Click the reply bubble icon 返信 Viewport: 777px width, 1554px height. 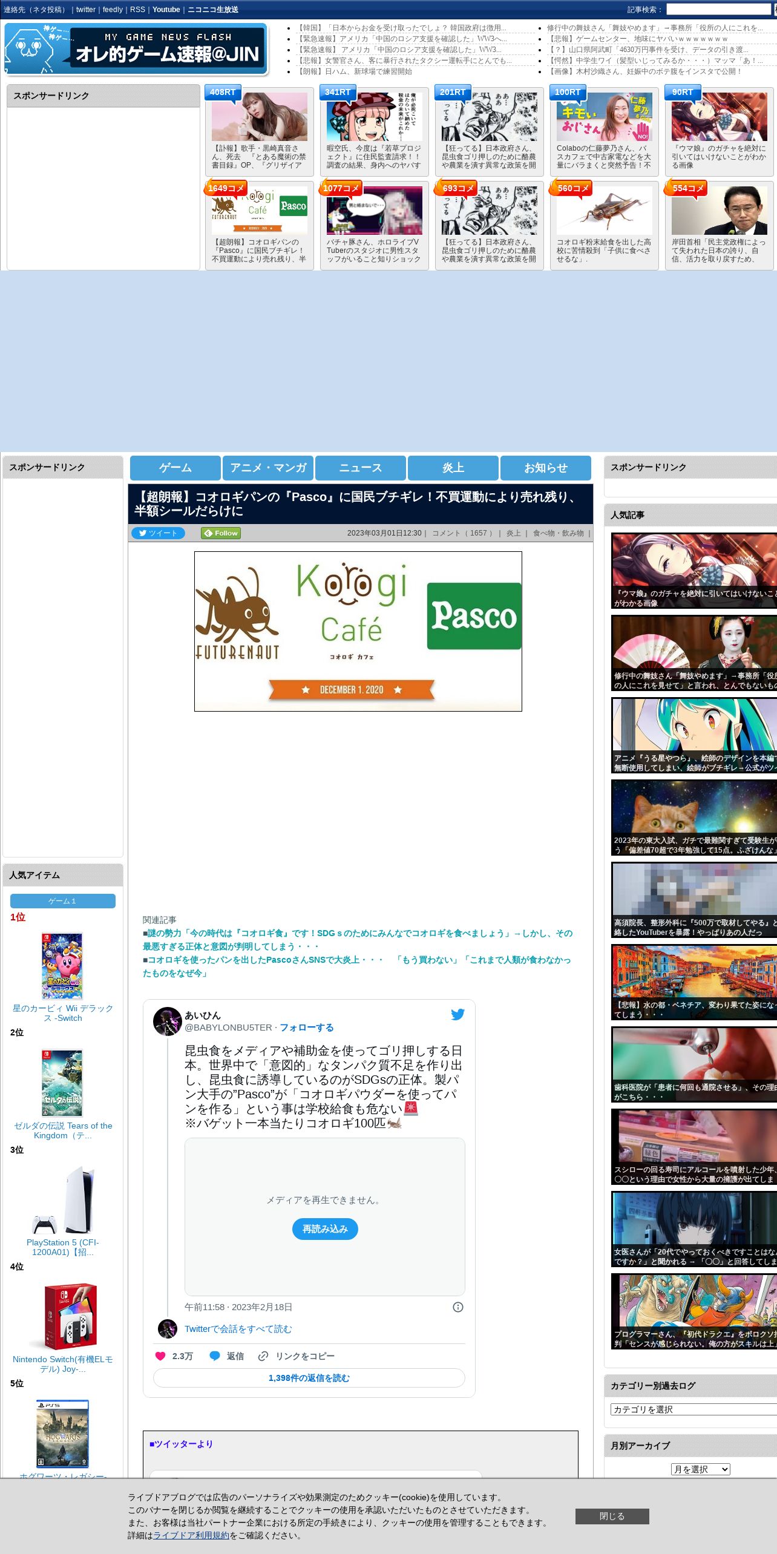pos(214,1356)
